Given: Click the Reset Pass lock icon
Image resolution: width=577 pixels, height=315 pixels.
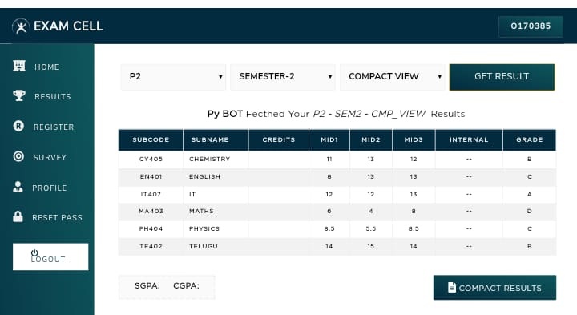Looking at the screenshot, I should coord(18,216).
